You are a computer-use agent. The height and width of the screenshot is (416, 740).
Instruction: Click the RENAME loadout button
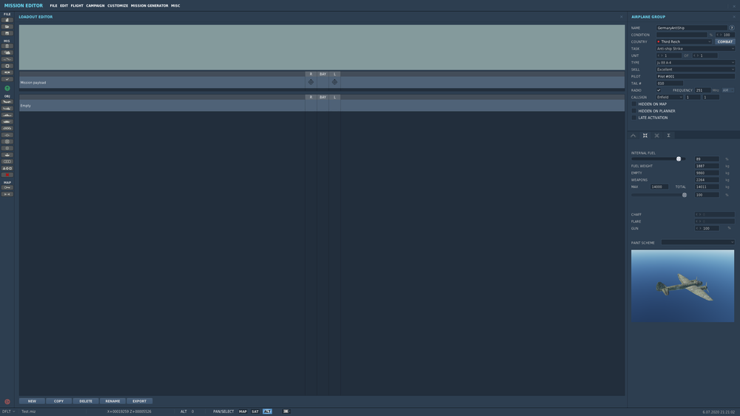click(x=112, y=401)
